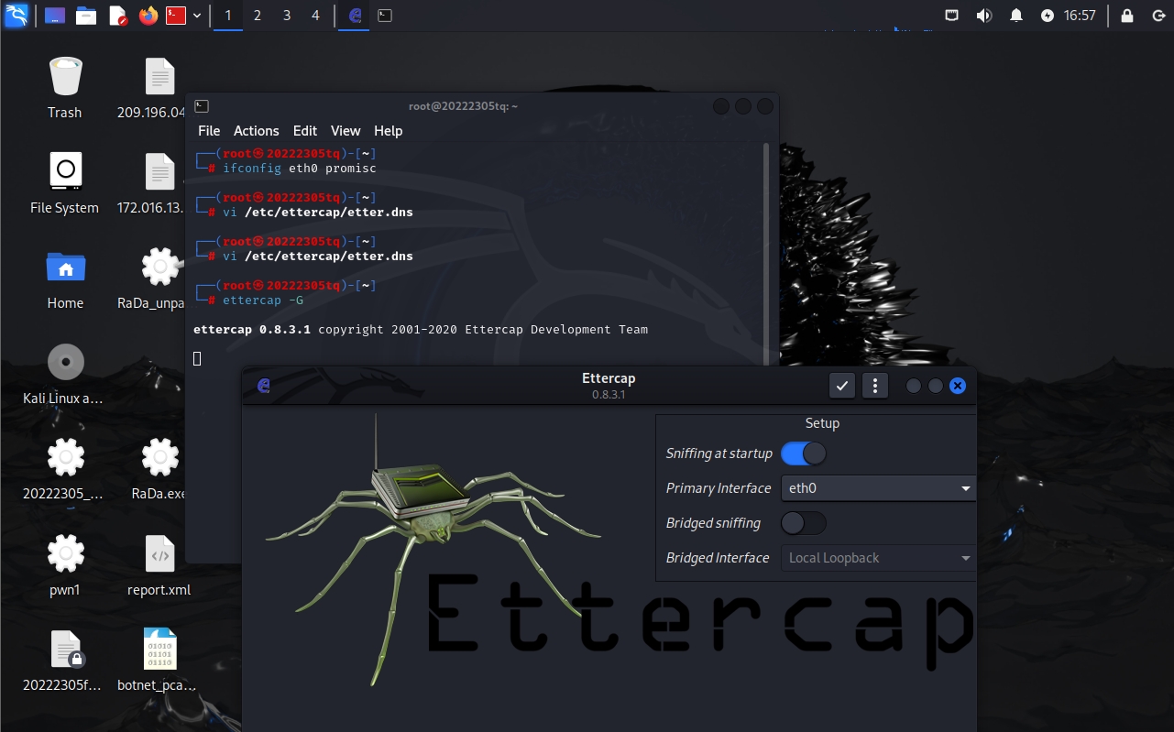1174x732 pixels.
Task: Open the Kali applications menu icon
Action: 16,16
